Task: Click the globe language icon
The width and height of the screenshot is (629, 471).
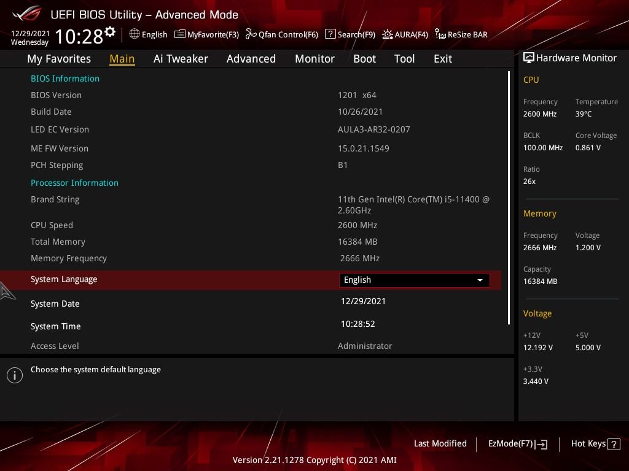Action: pos(135,34)
